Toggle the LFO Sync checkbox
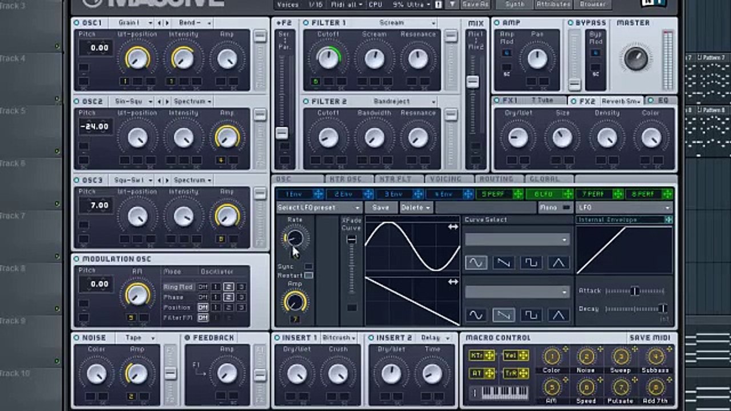Image resolution: width=731 pixels, height=411 pixels. point(308,267)
